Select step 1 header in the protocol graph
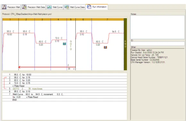 pyautogui.click(x=11, y=19)
